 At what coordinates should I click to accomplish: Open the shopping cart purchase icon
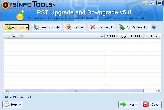click(x=145, y=3)
